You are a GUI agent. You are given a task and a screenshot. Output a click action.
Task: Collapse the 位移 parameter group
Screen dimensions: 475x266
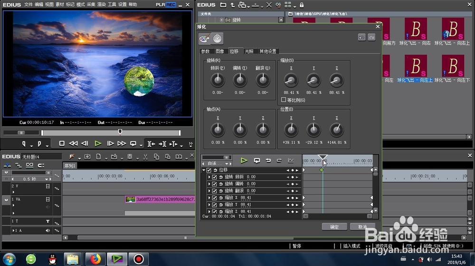pyautogui.click(x=204, y=170)
